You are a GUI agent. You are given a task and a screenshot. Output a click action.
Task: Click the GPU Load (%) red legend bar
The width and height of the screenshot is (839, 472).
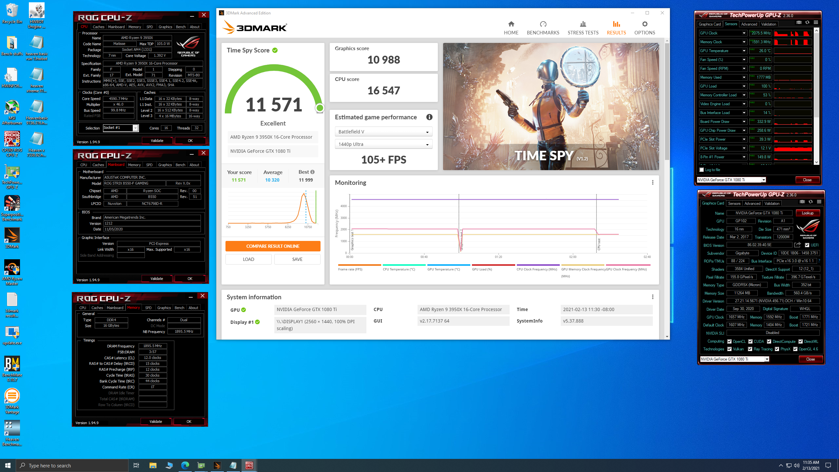pos(494,265)
